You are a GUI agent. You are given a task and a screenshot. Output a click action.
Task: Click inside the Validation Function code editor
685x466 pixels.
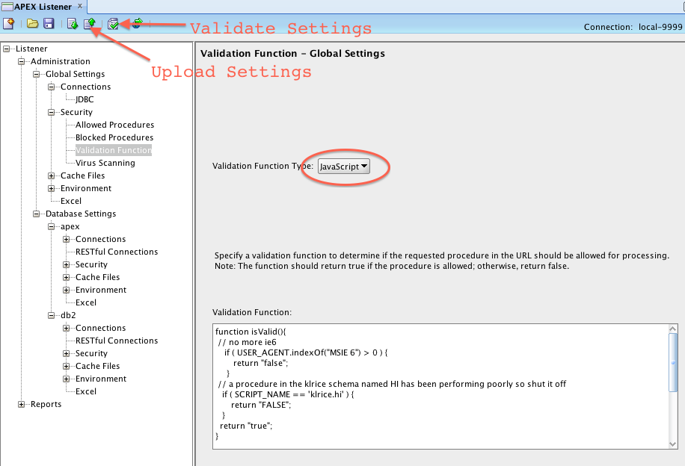440,387
